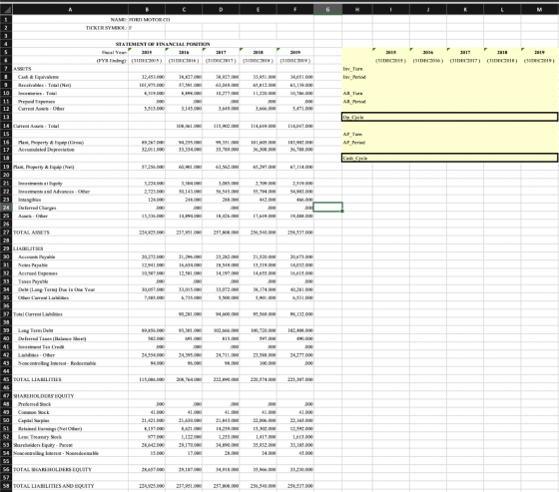Click the 'AR_Turn' label cell
The width and height of the screenshot is (559, 492).
point(352,94)
